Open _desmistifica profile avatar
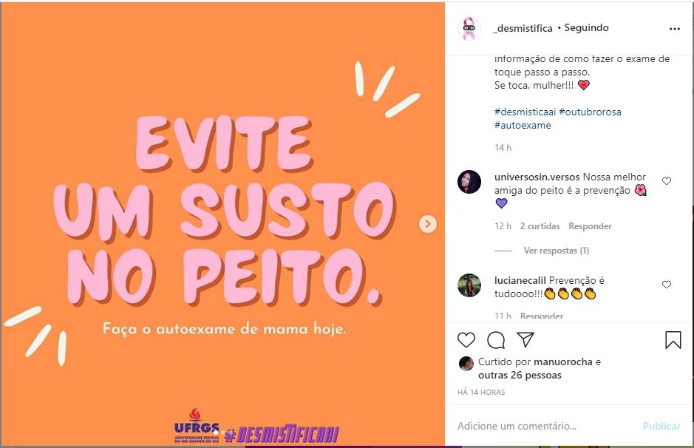 click(x=469, y=28)
